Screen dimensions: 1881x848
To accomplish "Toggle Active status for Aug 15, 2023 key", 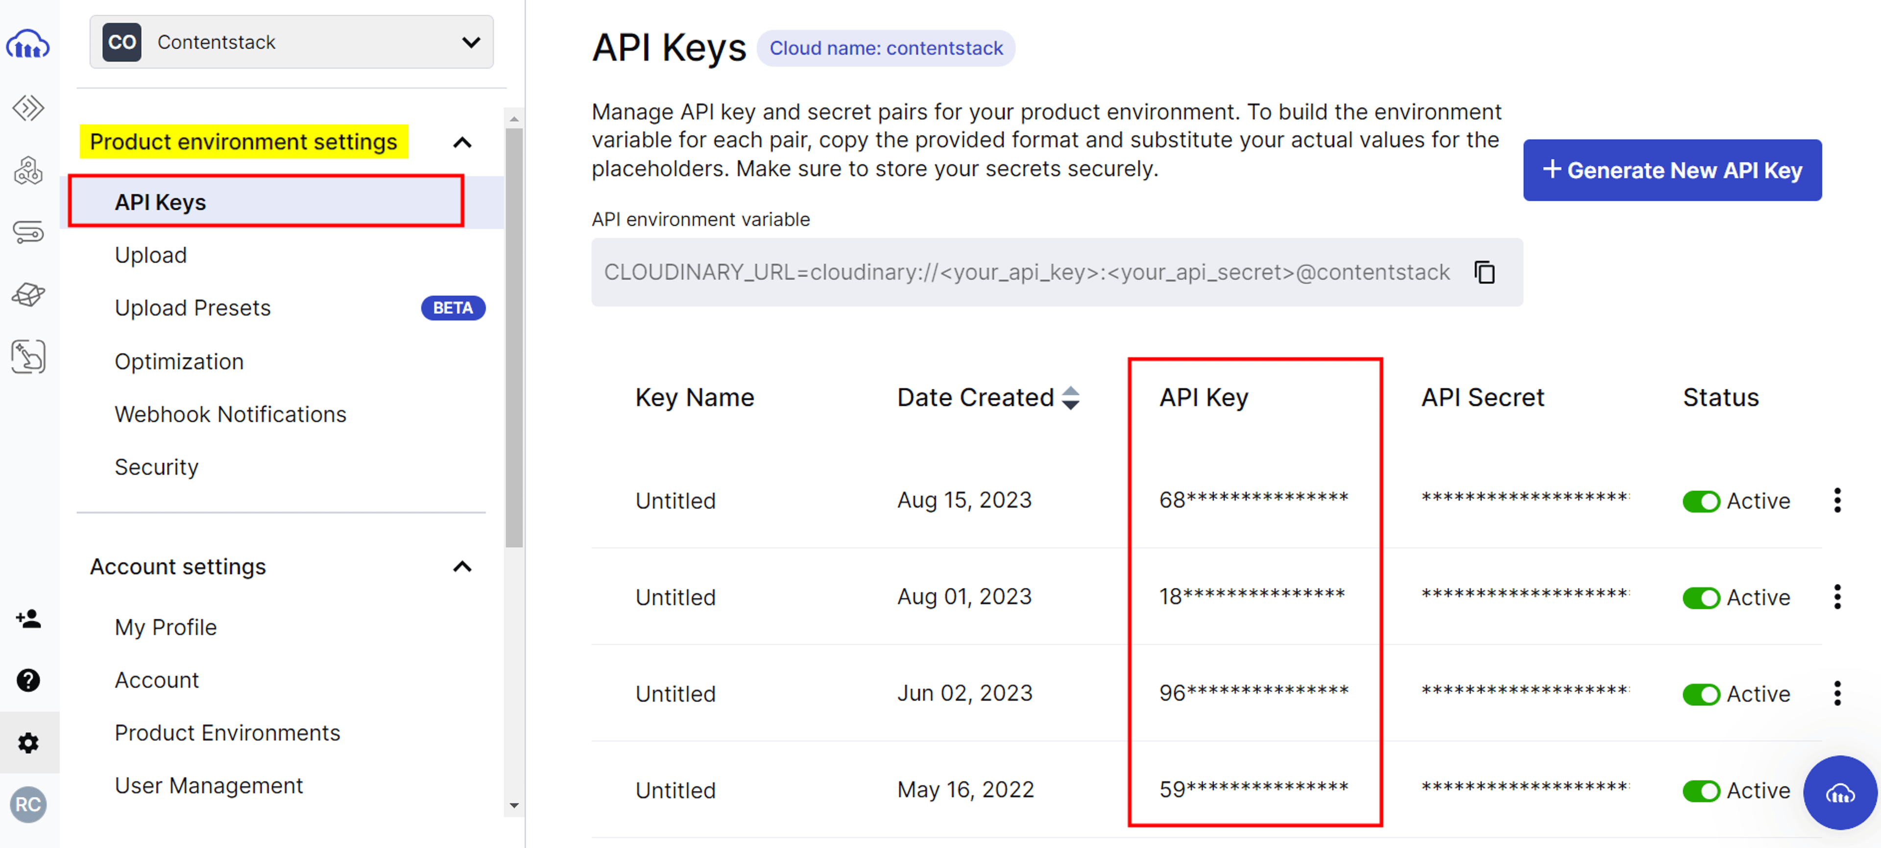I will point(1701,501).
